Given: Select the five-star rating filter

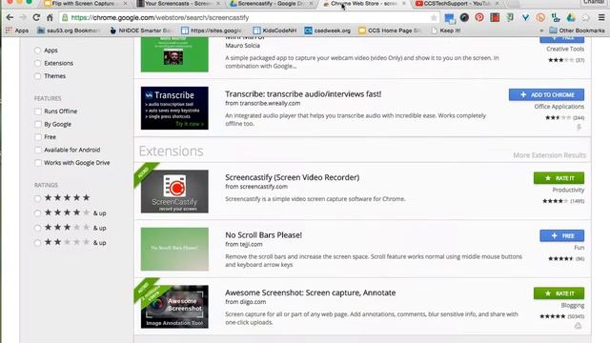Looking at the screenshot, I should click(x=37, y=199).
